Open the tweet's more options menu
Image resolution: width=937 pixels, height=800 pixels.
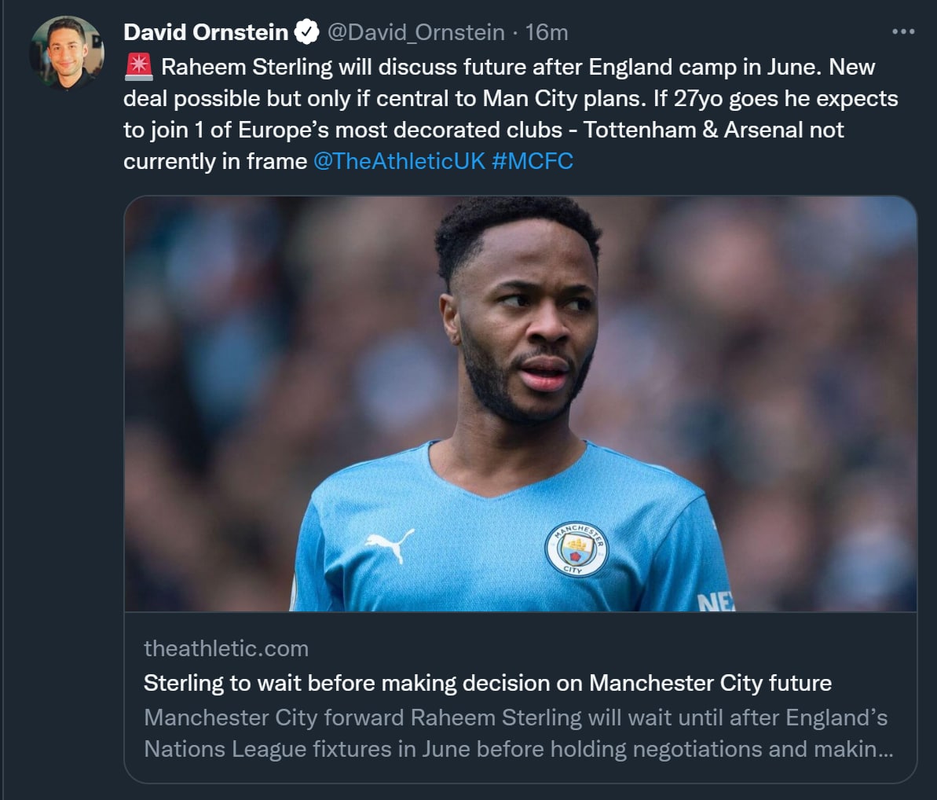(x=903, y=32)
